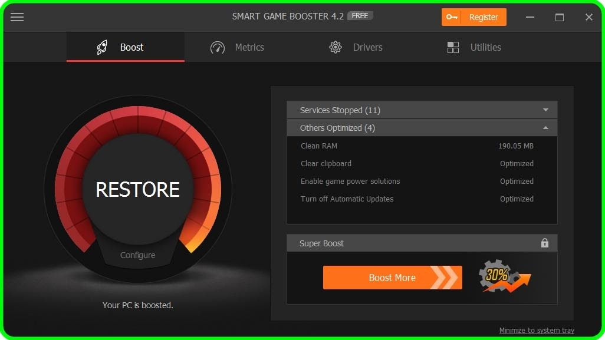Screen dimensions: 605x340
Task: Select Enable game power solutions row
Action: pos(422,181)
